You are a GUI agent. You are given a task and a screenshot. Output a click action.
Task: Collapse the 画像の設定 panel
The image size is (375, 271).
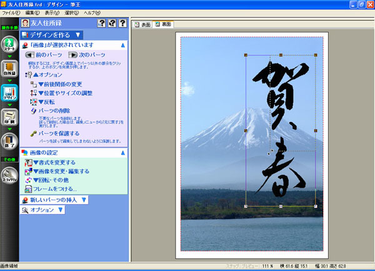tap(123, 152)
